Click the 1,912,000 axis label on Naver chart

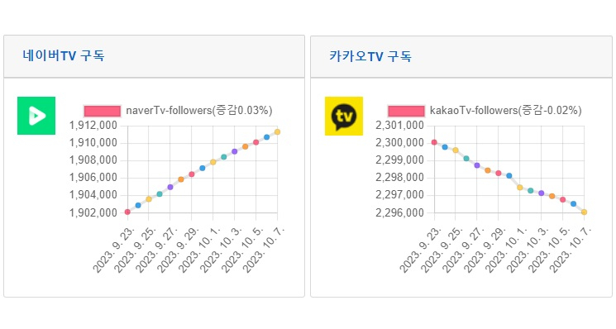(x=93, y=126)
